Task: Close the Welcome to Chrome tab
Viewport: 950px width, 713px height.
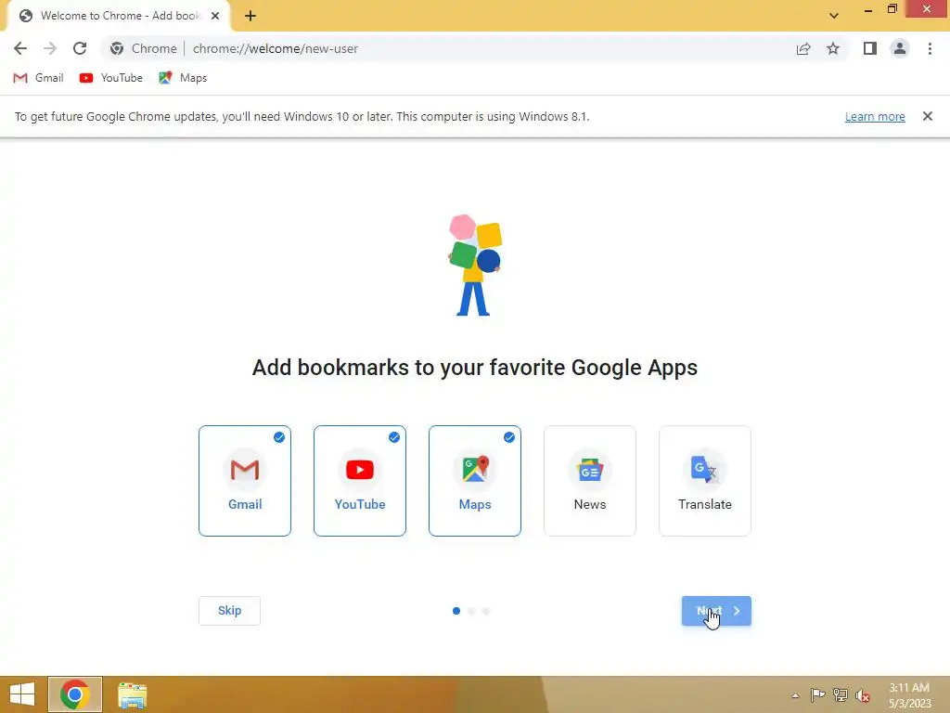Action: point(215,16)
